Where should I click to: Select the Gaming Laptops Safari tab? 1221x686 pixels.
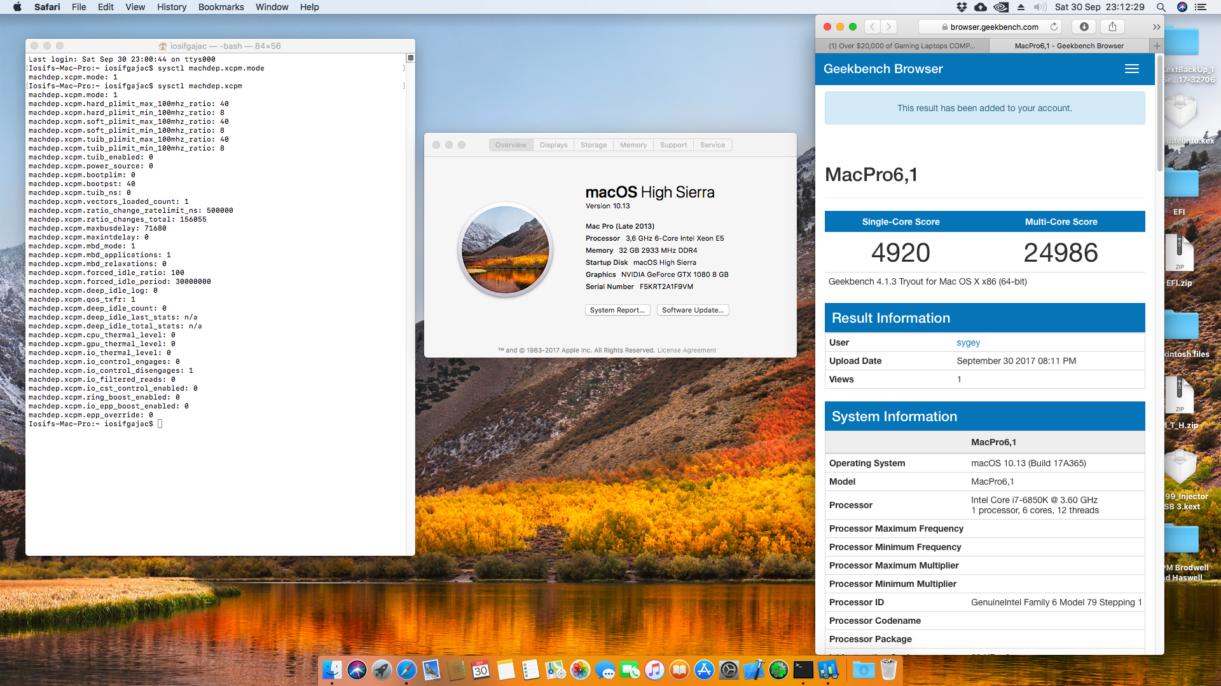902,46
